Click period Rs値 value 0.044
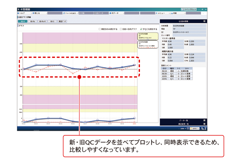The image size is (233, 162). 197,58
